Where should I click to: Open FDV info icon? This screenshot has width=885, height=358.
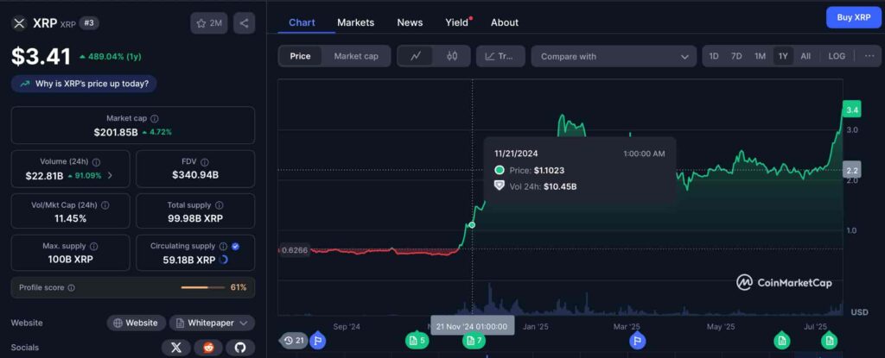click(205, 162)
